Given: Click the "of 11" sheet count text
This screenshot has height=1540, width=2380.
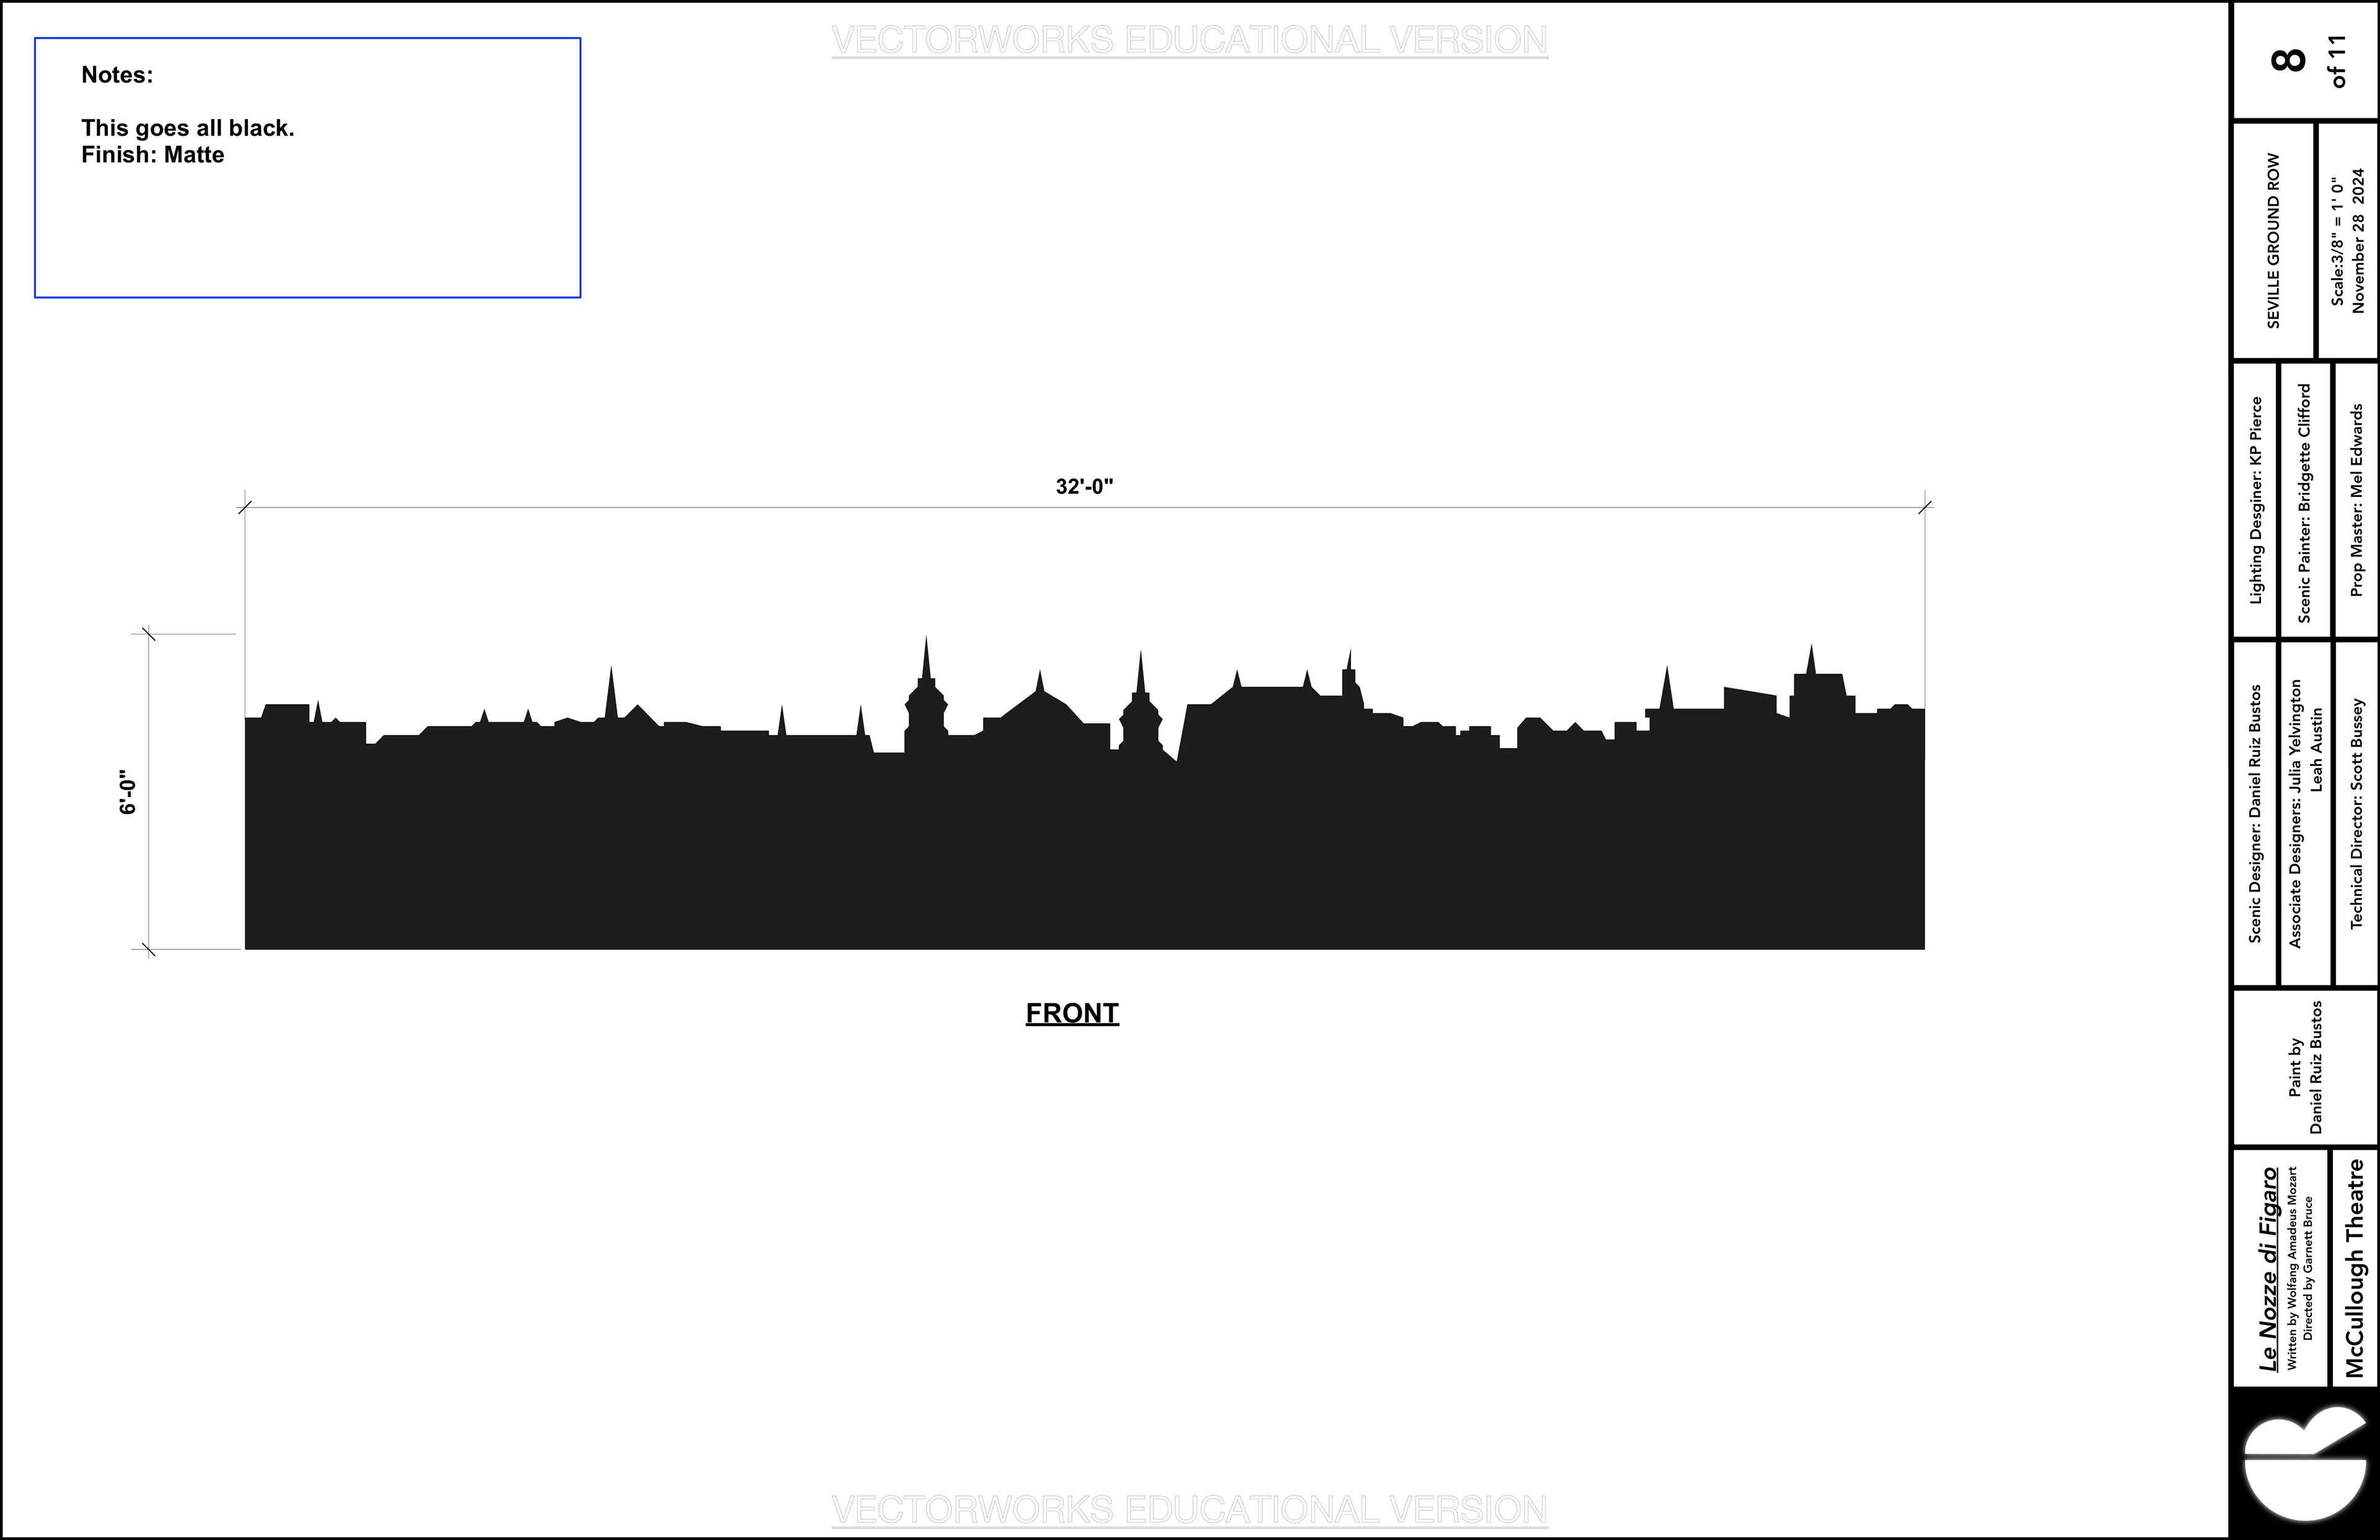Looking at the screenshot, I should tap(2337, 62).
